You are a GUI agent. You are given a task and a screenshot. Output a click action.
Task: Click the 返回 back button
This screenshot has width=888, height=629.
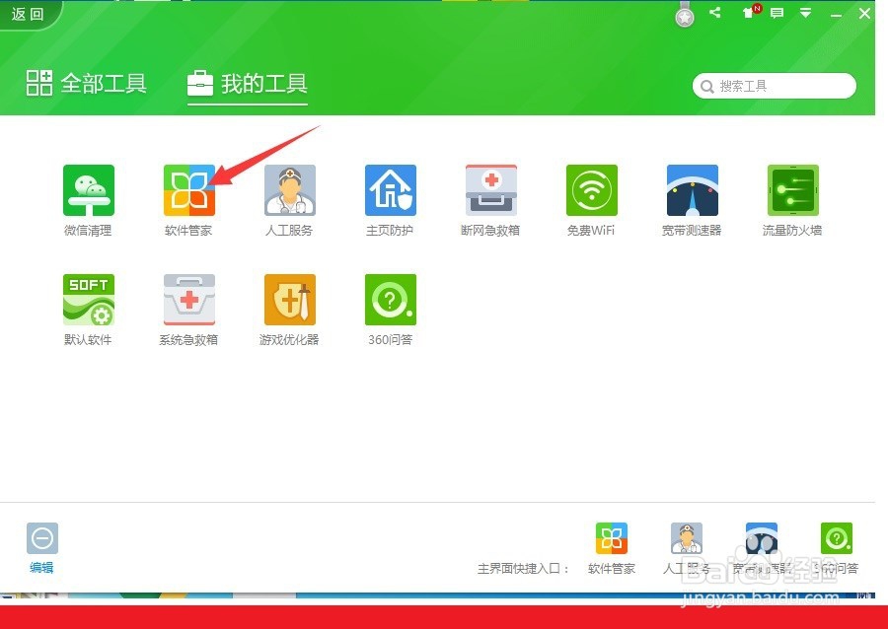pos(27,15)
